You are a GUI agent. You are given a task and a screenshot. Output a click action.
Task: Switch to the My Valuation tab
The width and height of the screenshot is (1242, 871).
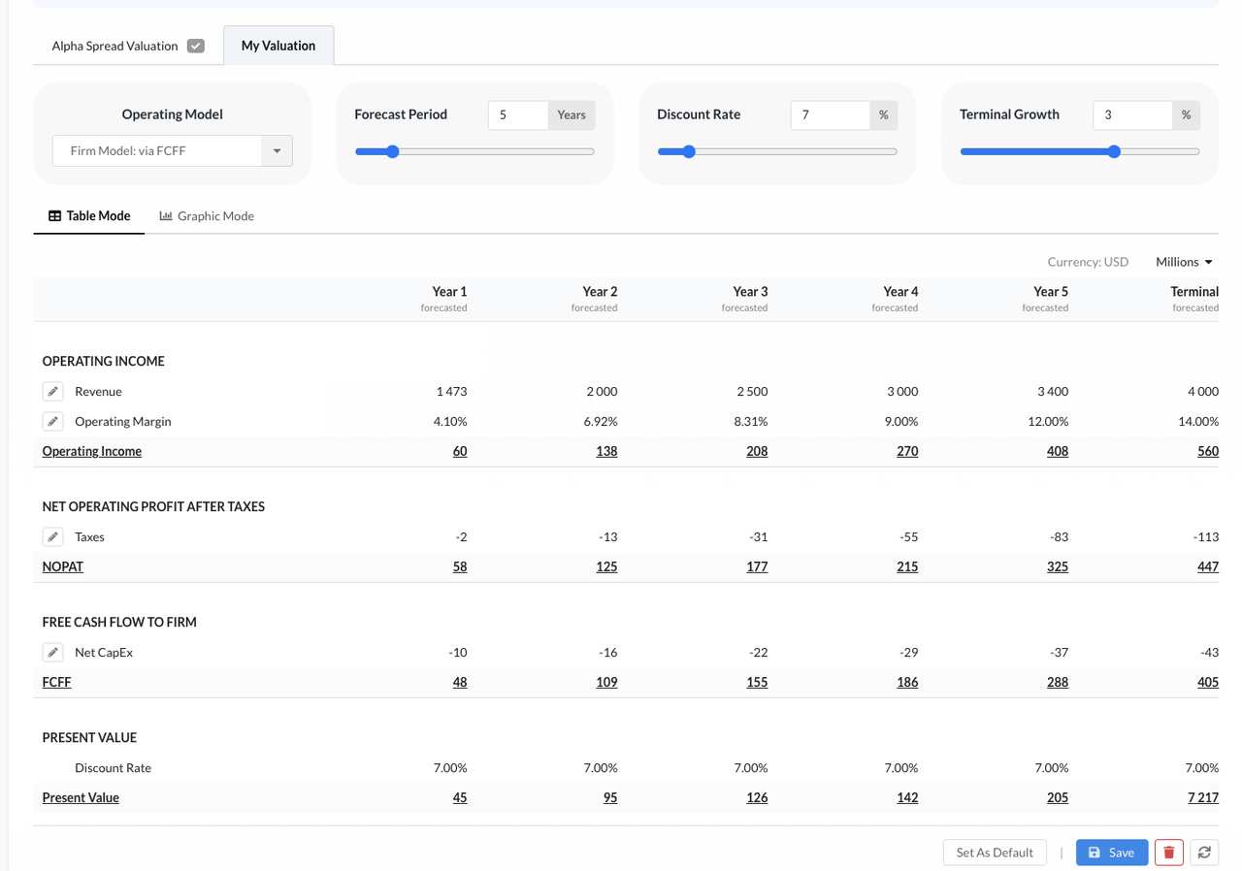[x=278, y=46]
